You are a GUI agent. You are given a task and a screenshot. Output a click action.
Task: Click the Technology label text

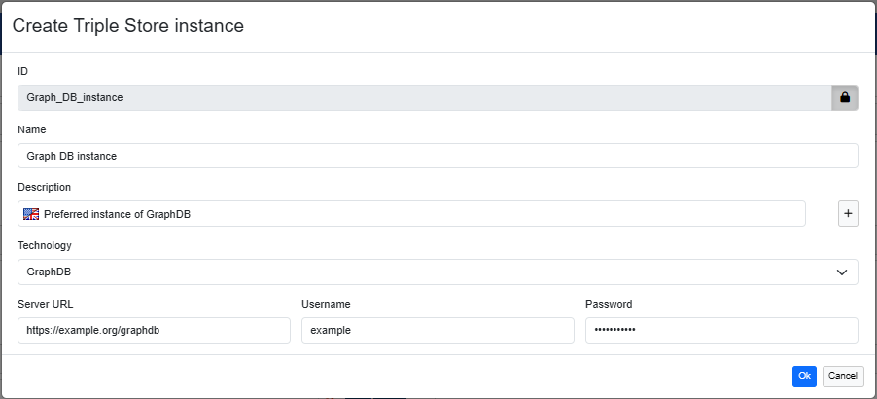click(x=45, y=245)
